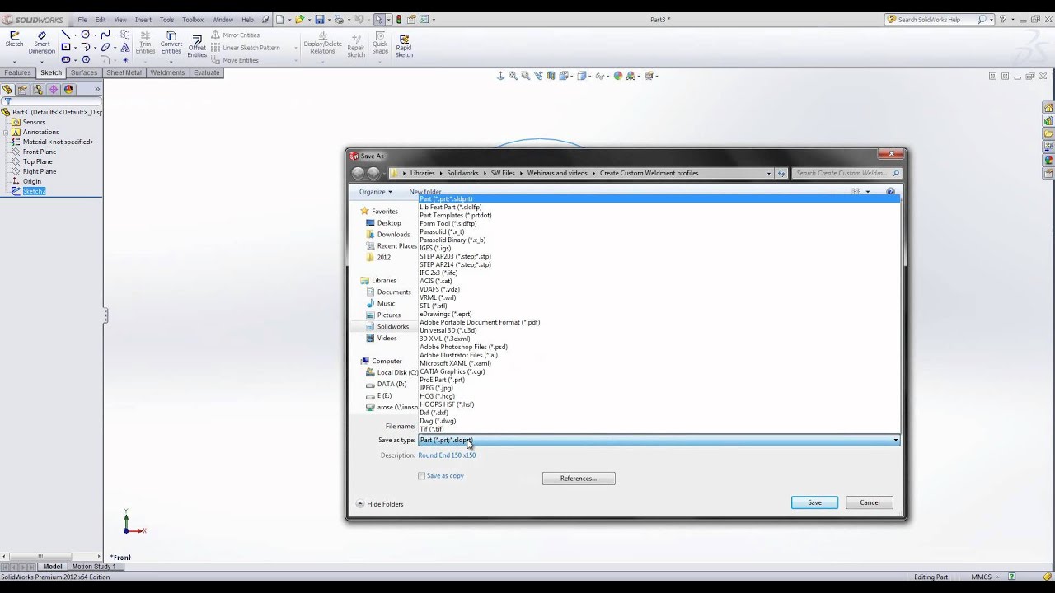
Task: Click the Cancel button in dialog
Action: click(870, 502)
